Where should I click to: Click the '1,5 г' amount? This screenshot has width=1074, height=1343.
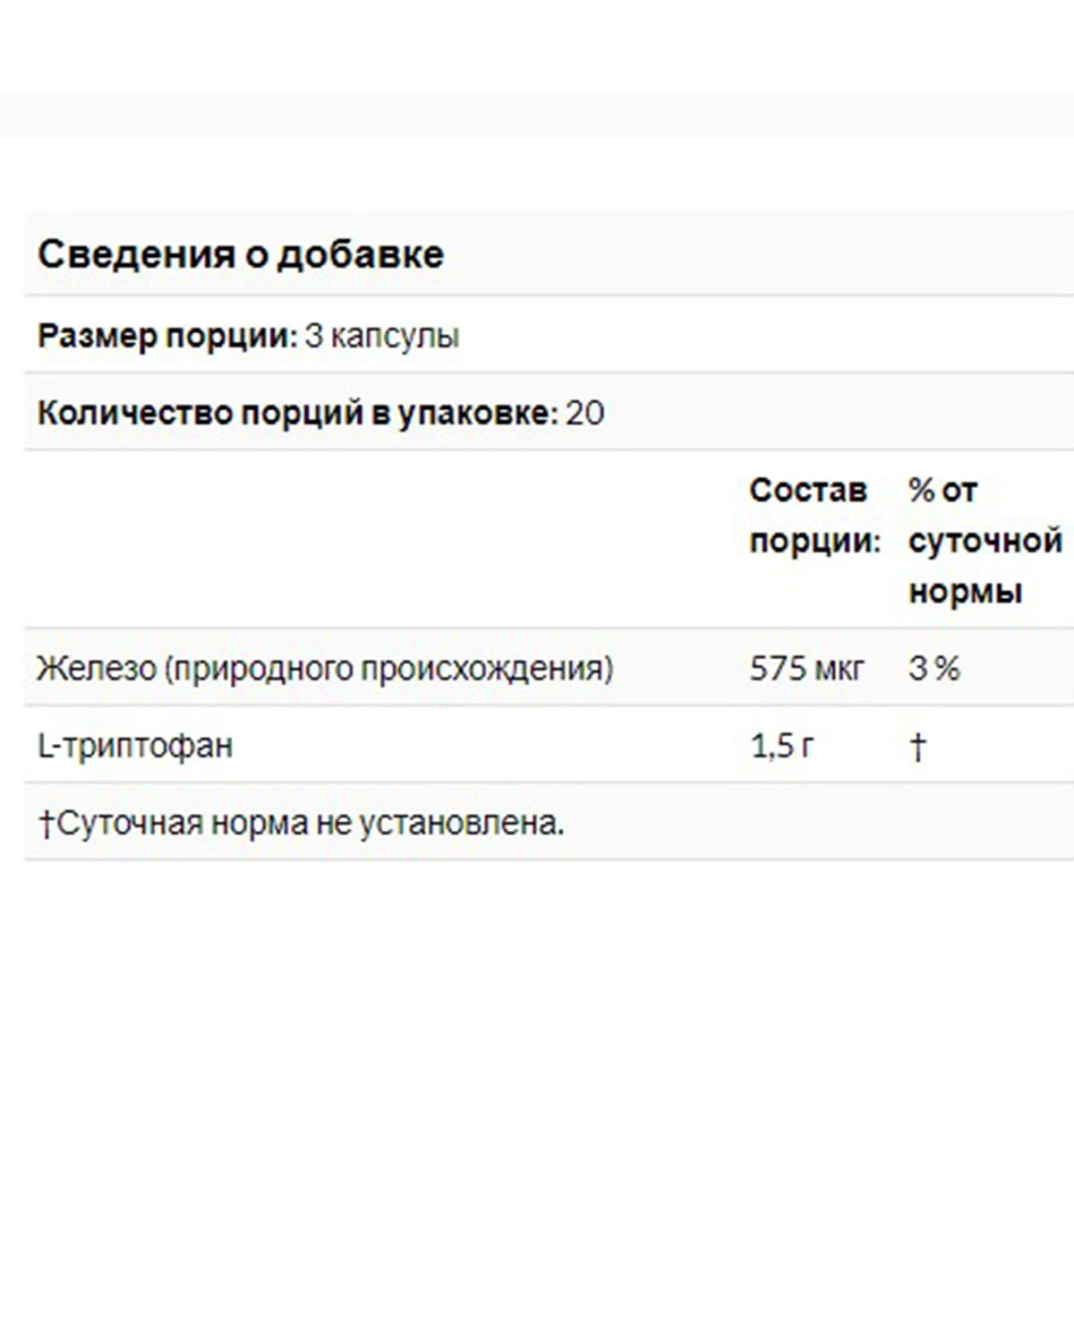pyautogui.click(x=782, y=745)
